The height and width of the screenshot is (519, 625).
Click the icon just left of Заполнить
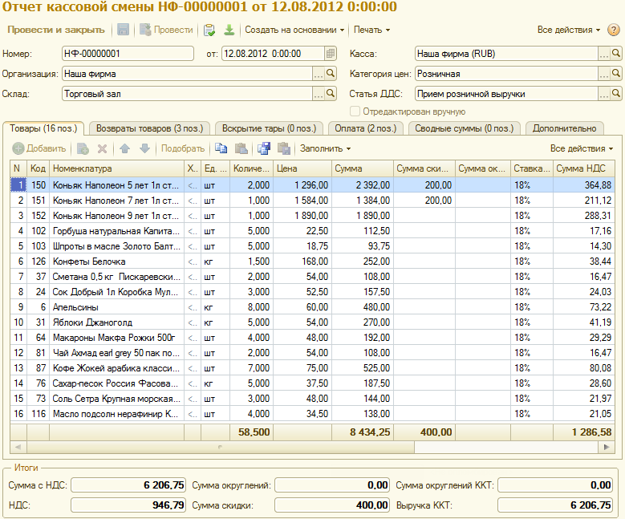pos(284,148)
